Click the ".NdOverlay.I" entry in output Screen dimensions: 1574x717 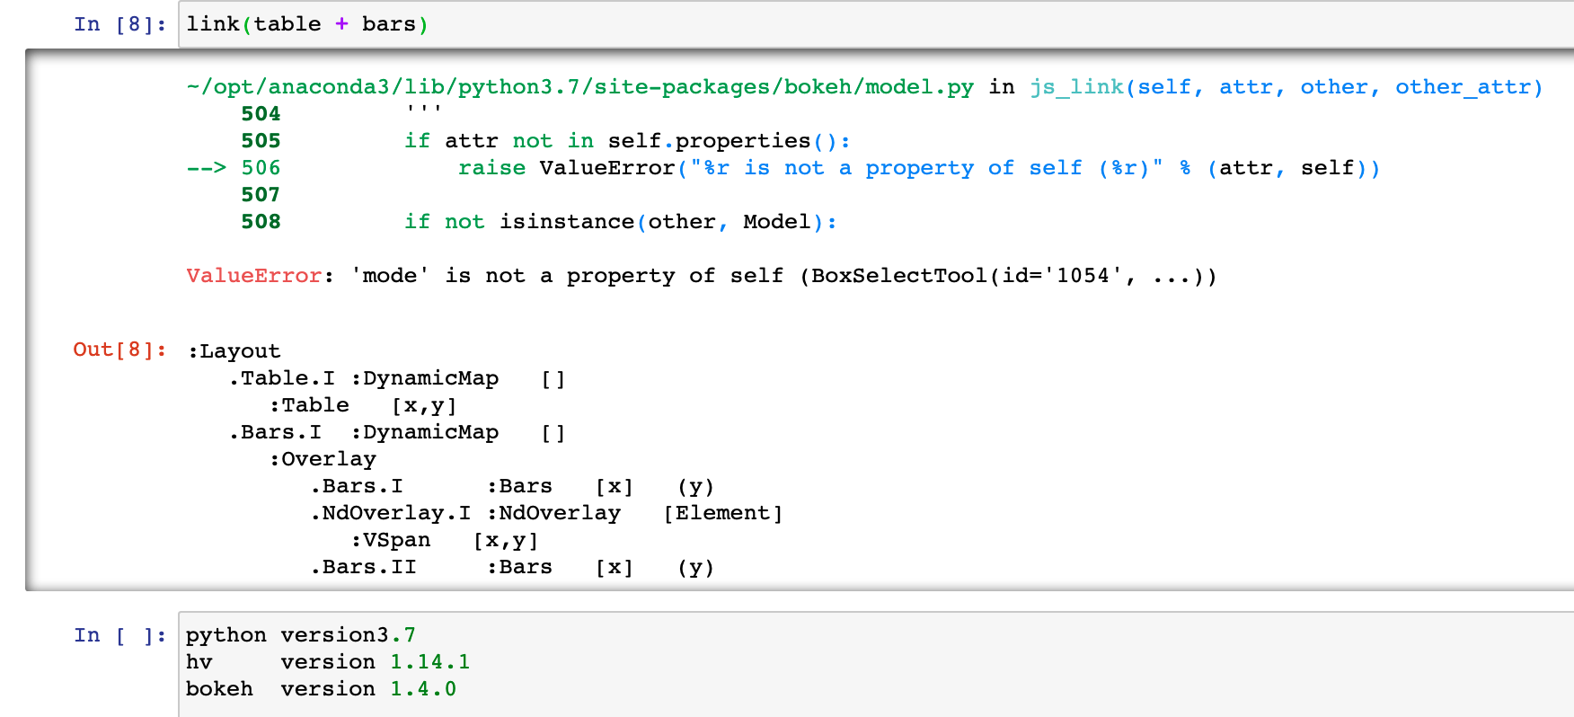(390, 513)
